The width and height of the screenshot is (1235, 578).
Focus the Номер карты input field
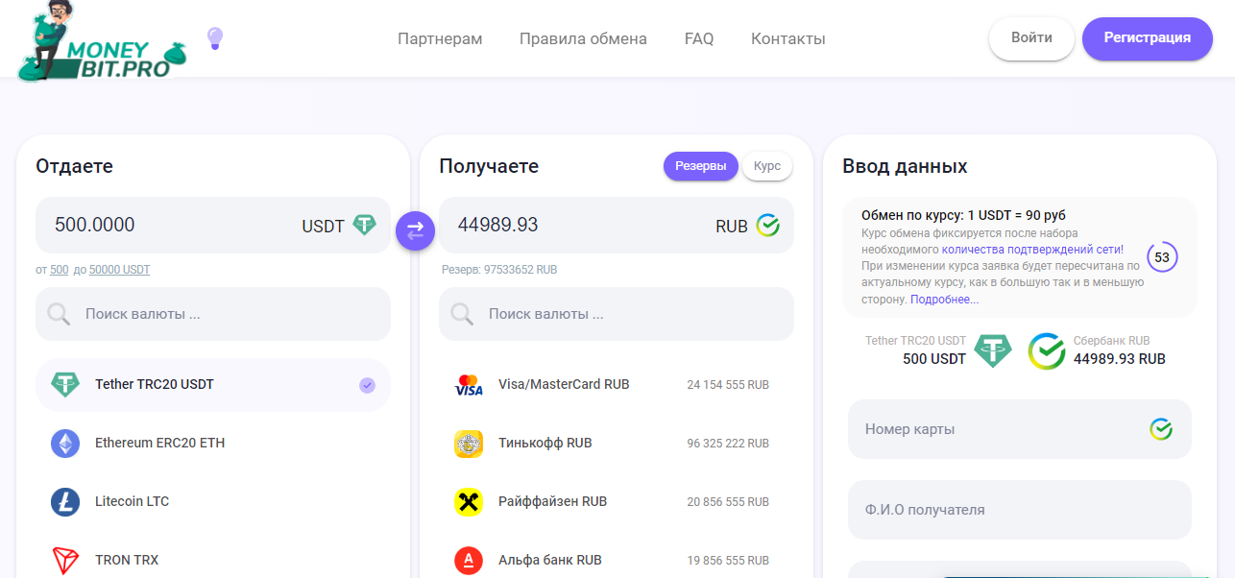(1020, 429)
